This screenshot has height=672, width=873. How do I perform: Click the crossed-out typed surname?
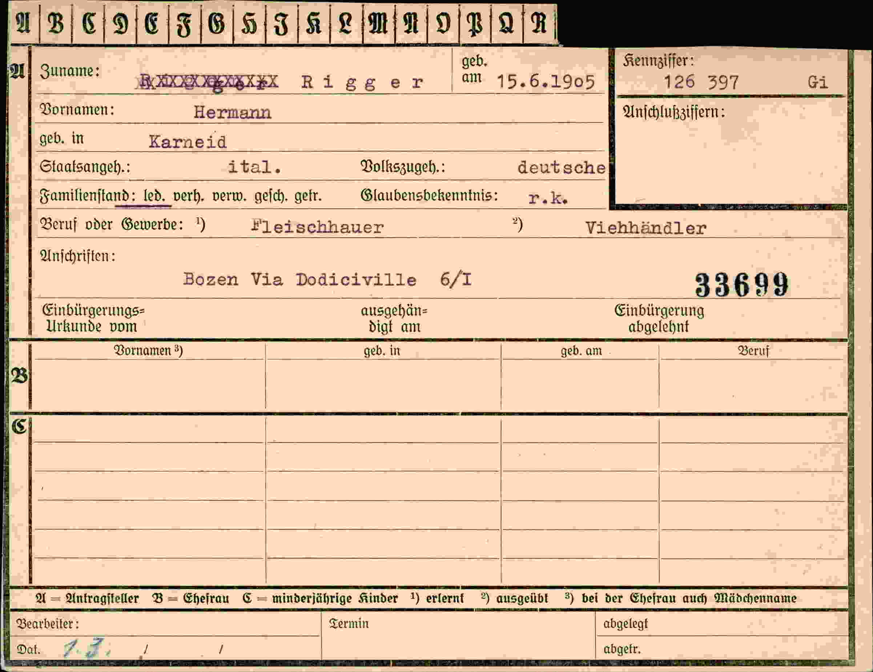pos(208,83)
